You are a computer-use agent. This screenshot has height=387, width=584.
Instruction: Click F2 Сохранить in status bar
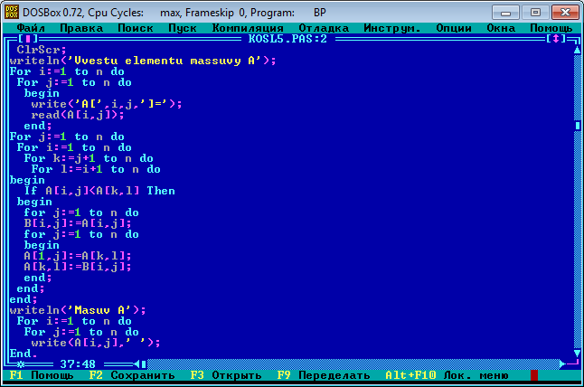(132, 375)
